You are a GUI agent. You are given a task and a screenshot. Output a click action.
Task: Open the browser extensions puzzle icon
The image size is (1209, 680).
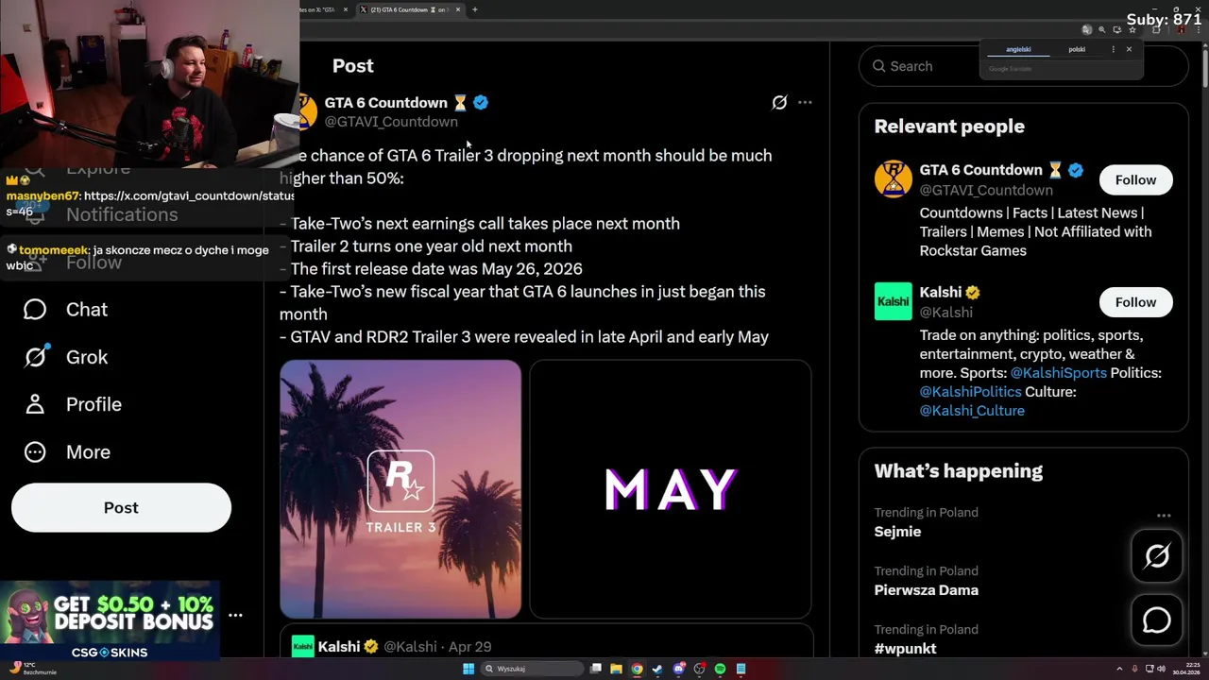point(1156,30)
